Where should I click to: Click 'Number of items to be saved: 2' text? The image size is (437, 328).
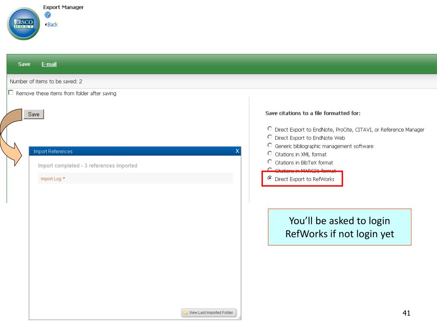coord(46,82)
